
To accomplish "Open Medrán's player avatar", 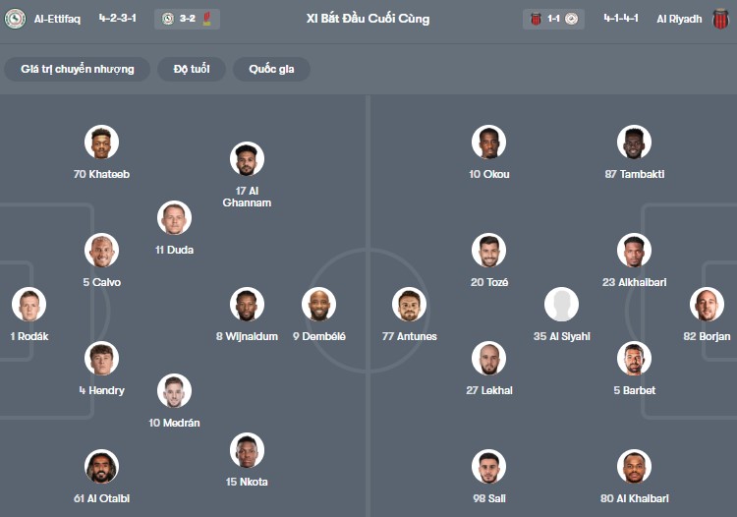I will click(175, 391).
